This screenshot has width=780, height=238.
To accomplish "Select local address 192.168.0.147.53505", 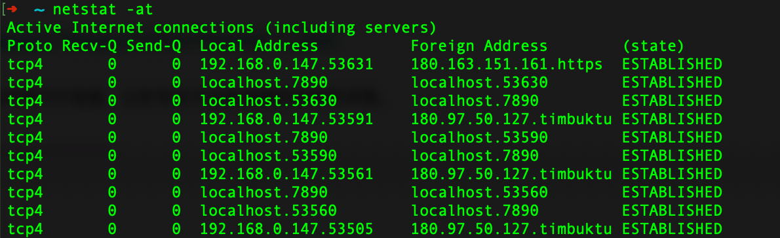I will [286, 229].
